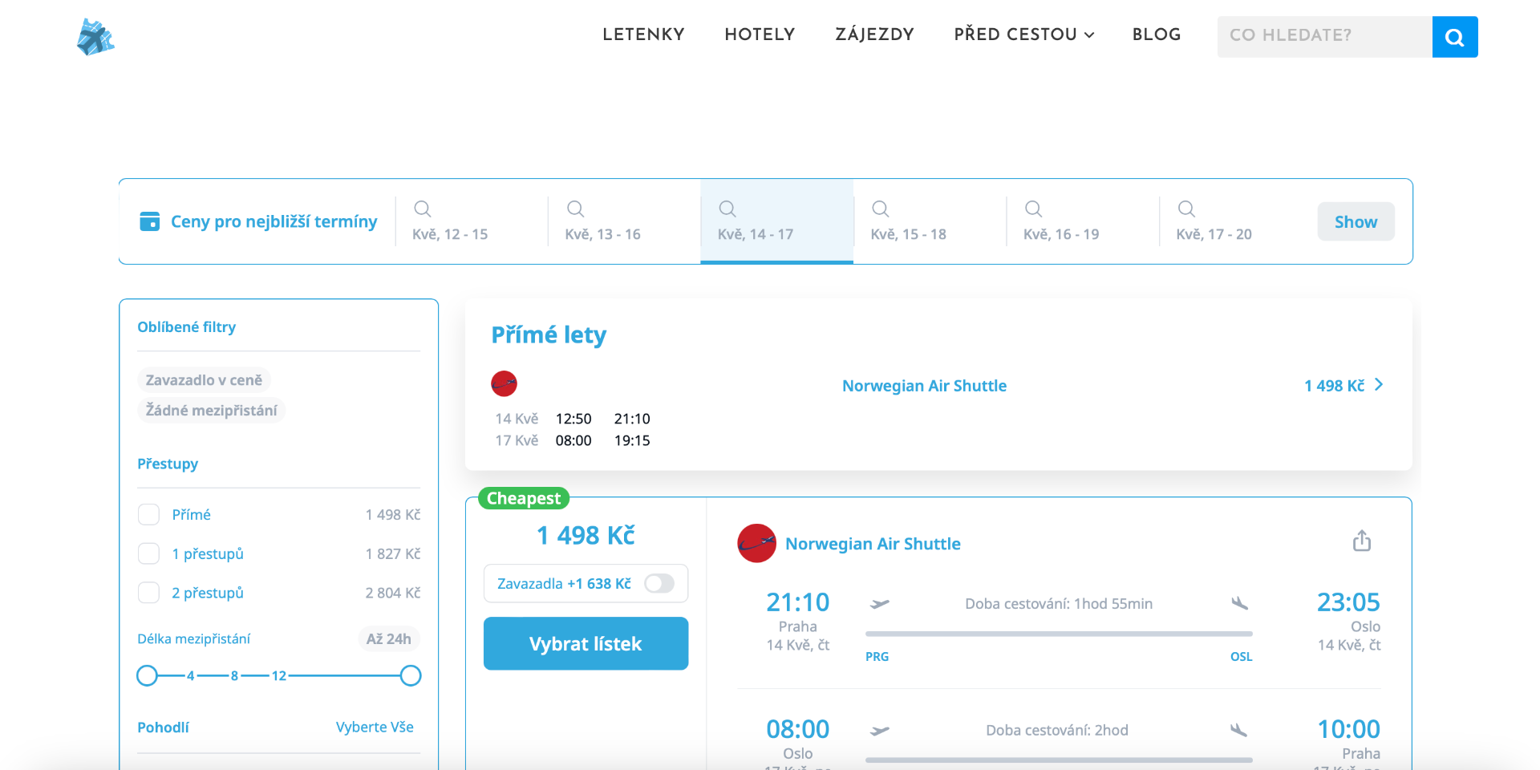This screenshot has height=770, width=1540.
Task: Click magnifier icon above Kvě, 17 - 20
Action: coord(1186,209)
